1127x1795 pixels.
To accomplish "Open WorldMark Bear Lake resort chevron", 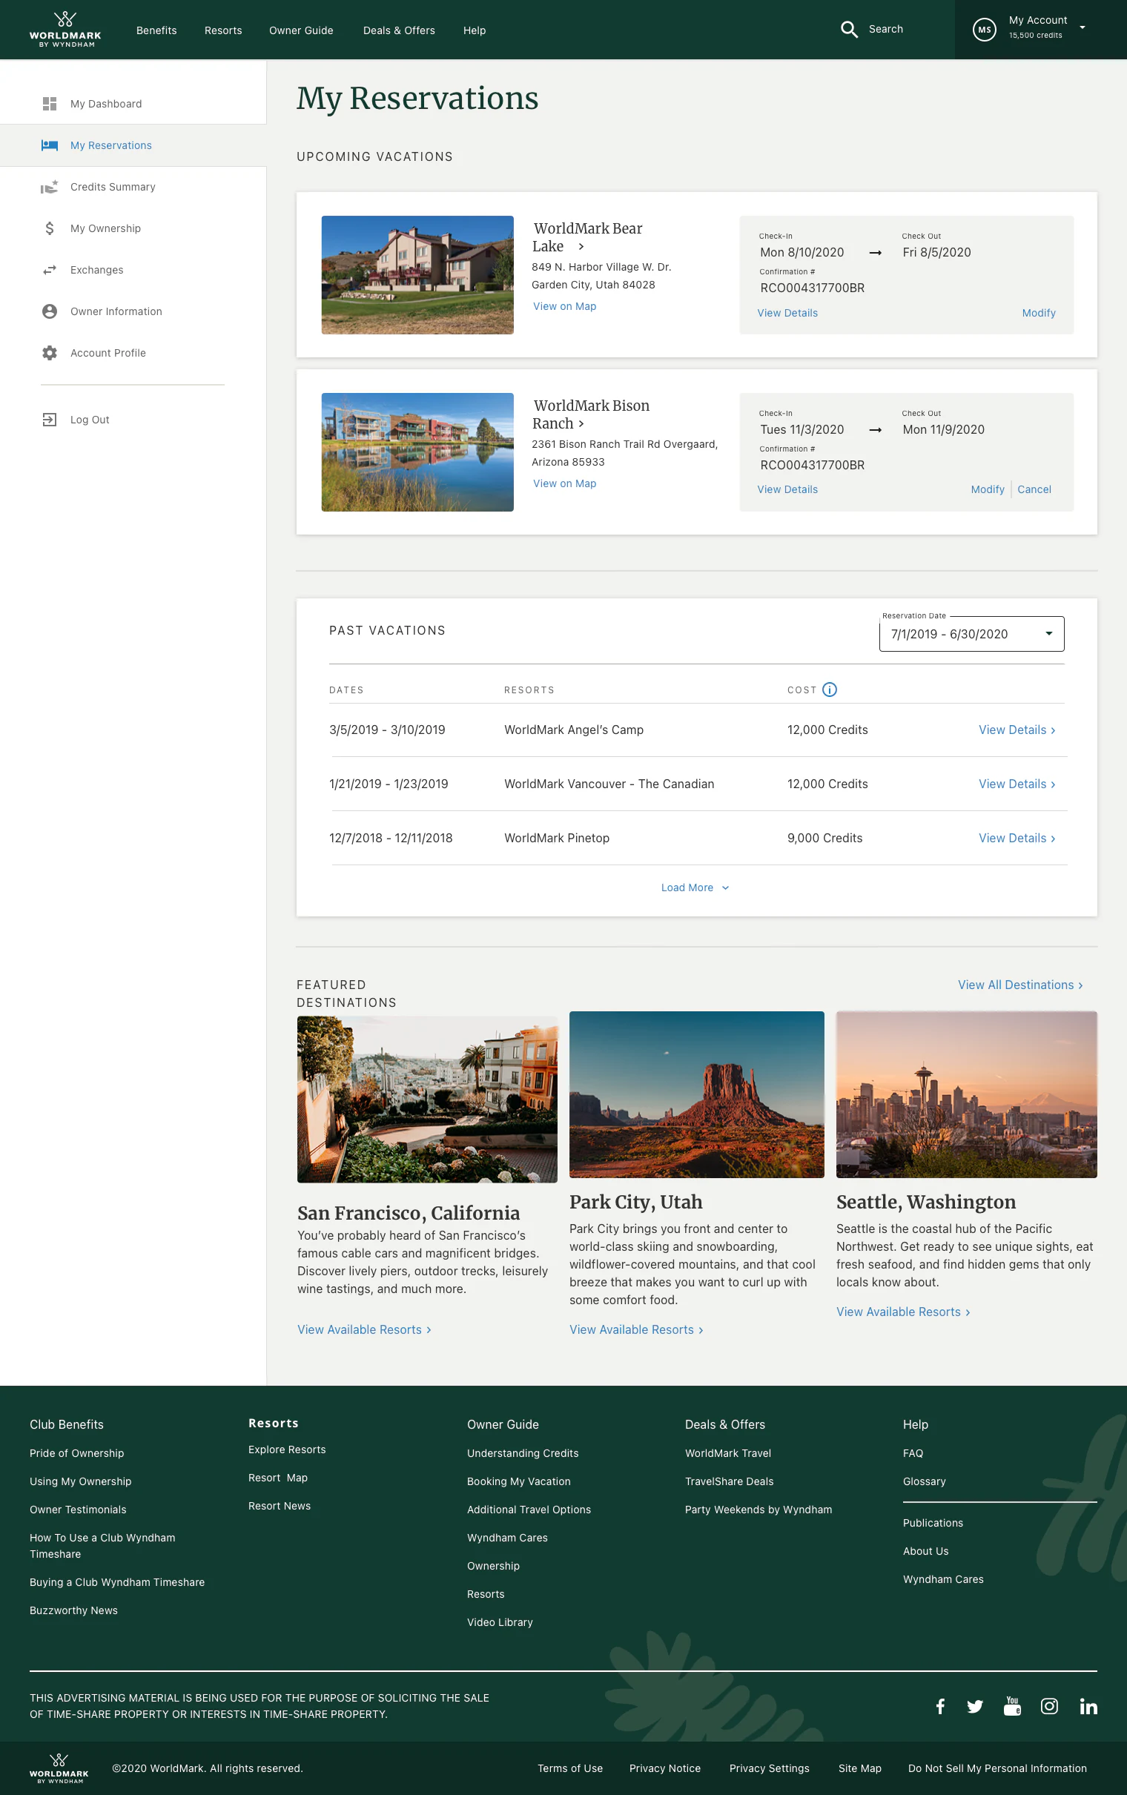I will click(x=581, y=247).
